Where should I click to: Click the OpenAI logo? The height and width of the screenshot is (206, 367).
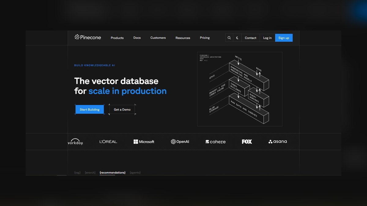click(x=180, y=142)
